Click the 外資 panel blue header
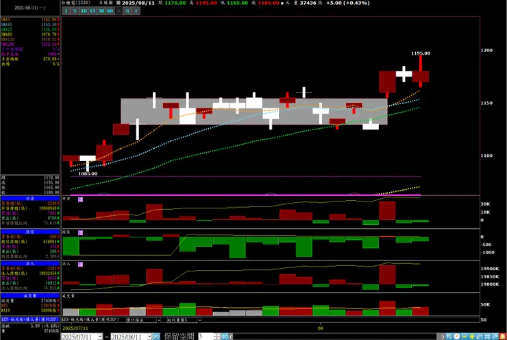507x340 pixels. coord(30,199)
